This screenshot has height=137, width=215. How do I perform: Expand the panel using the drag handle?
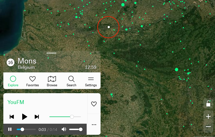[x=51, y=53]
